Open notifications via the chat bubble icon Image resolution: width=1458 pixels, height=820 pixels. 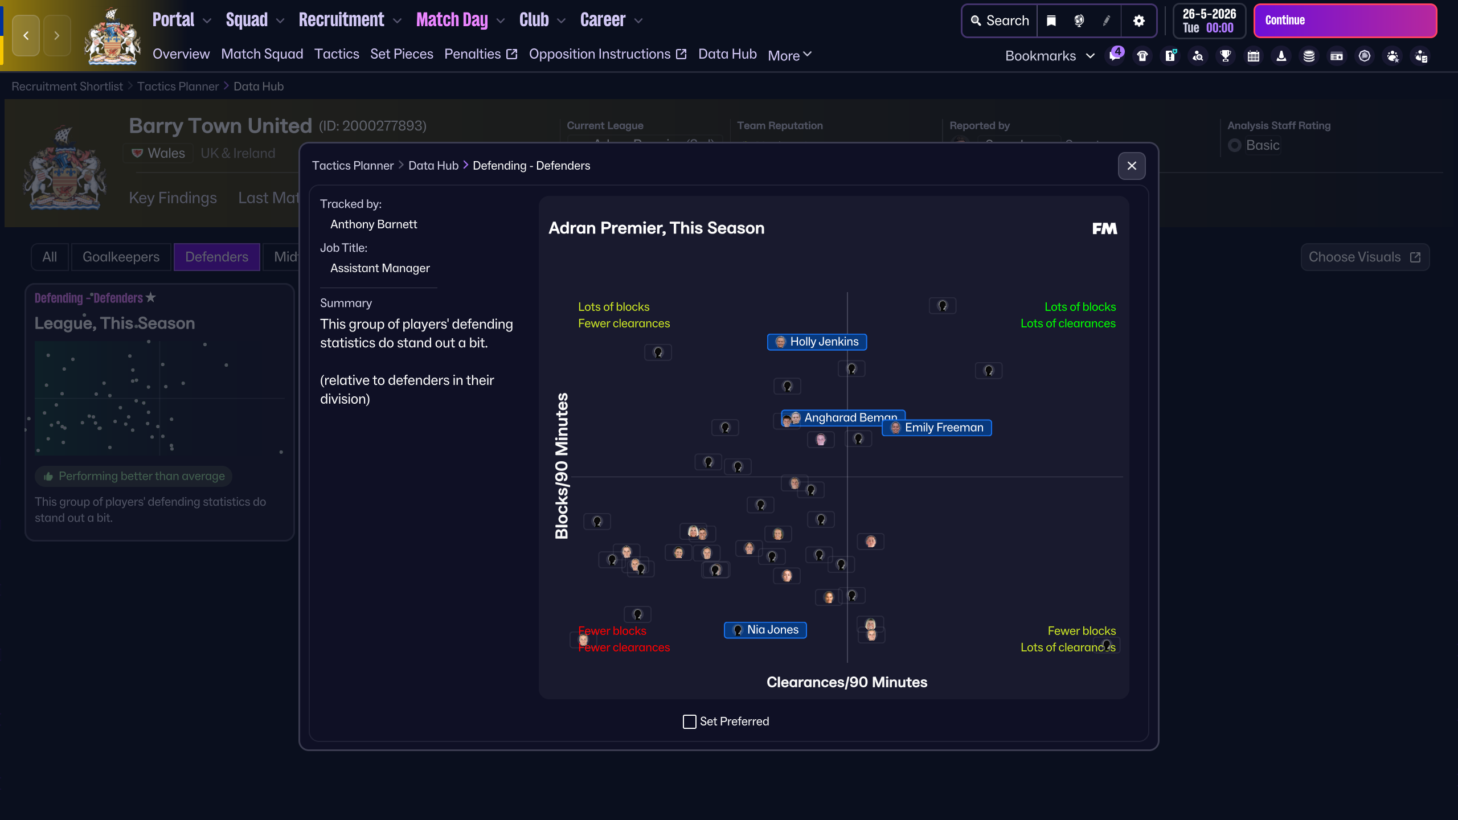pyautogui.click(x=1115, y=57)
